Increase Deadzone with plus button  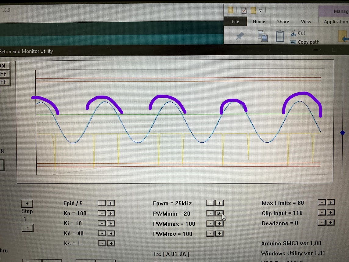(x=331, y=222)
